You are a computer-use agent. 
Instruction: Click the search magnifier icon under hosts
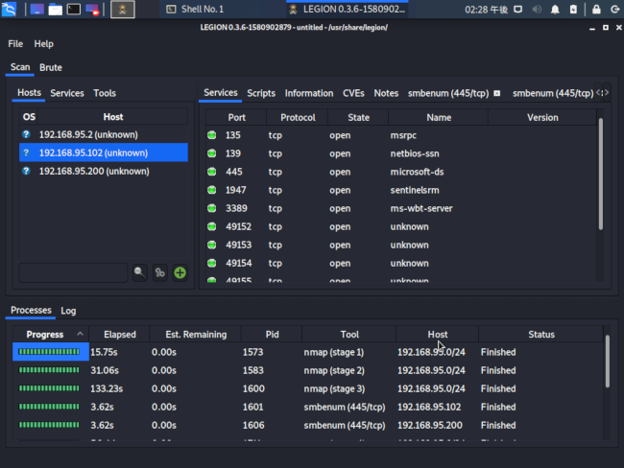coord(140,273)
